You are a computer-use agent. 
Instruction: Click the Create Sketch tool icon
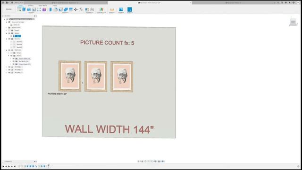click(x=19, y=9)
